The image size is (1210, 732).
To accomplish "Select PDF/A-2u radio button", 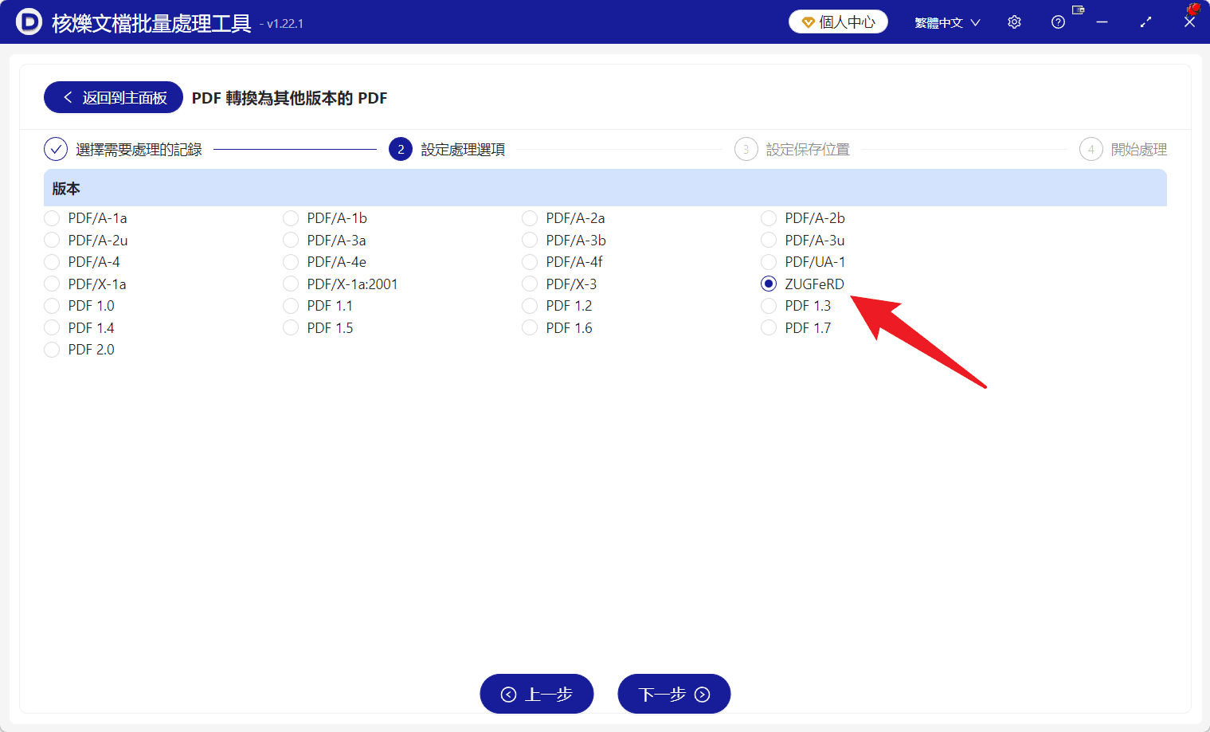I will (x=52, y=240).
